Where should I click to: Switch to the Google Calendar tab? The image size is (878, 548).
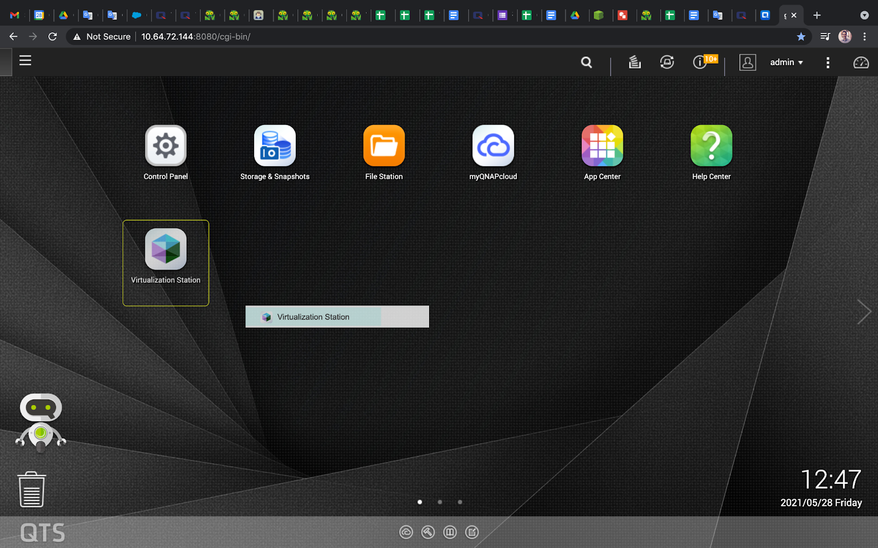tap(39, 15)
